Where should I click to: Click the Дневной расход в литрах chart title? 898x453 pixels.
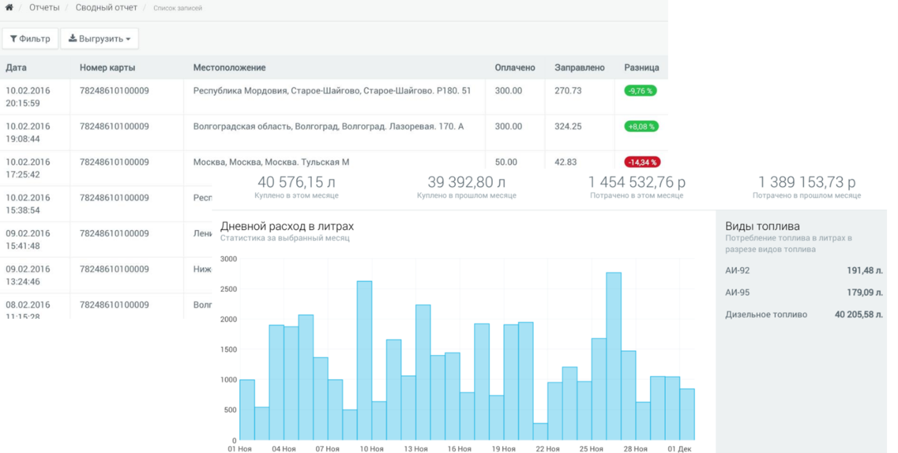[x=287, y=226]
